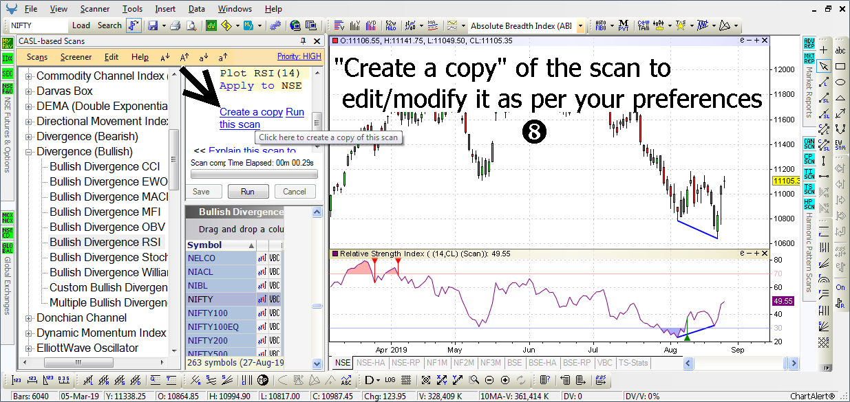Expand the Divergence (Bearish) tree node
Image resolution: width=850 pixels, height=402 pixels.
(29, 137)
